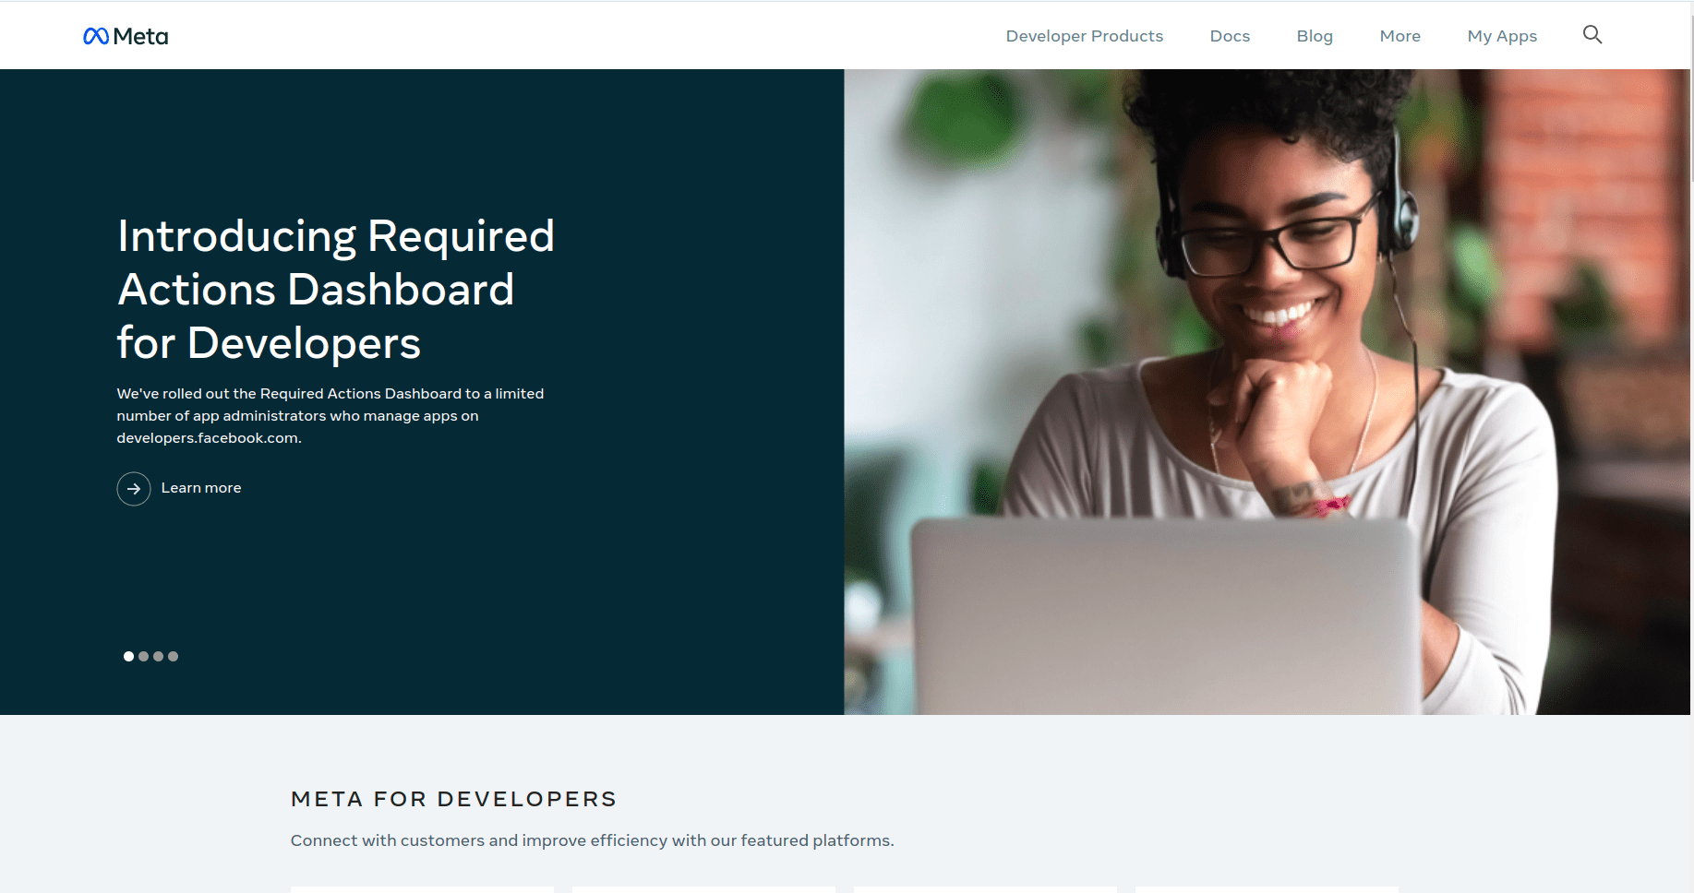Image resolution: width=1694 pixels, height=893 pixels.
Task: Go to Docs in the navigation
Action: point(1230,36)
